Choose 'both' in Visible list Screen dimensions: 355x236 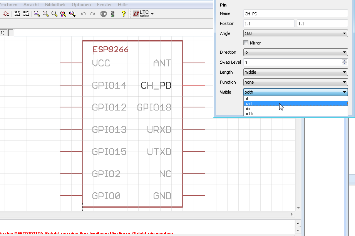(295, 114)
